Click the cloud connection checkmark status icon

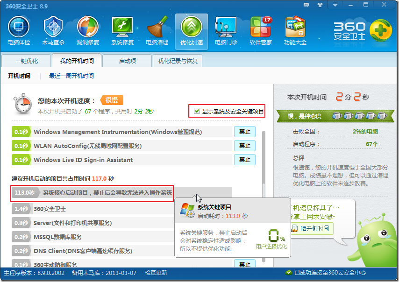(x=289, y=273)
